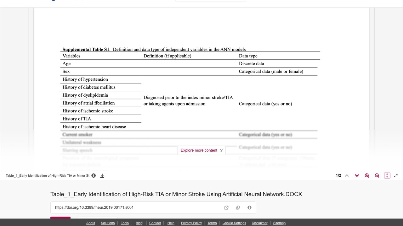Screen dimensions: 403x226
Task: Copy the DOI link to clipboard
Action: click(x=238, y=207)
